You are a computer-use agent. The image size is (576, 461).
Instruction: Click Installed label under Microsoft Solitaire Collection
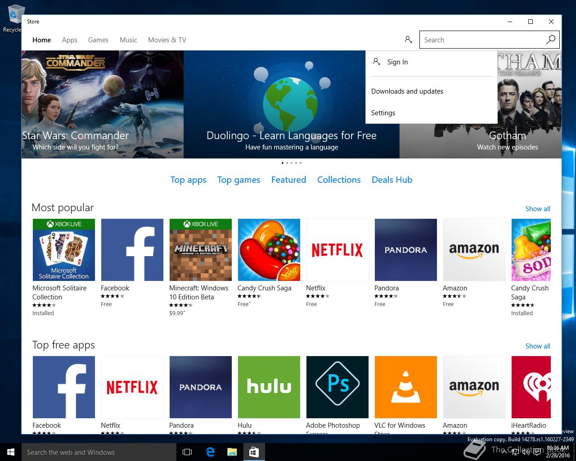pyautogui.click(x=43, y=313)
